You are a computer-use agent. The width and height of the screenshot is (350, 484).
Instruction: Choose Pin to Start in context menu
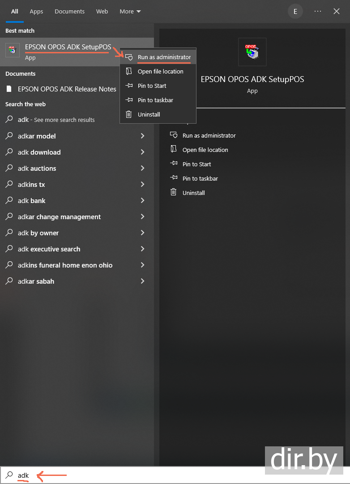152,86
